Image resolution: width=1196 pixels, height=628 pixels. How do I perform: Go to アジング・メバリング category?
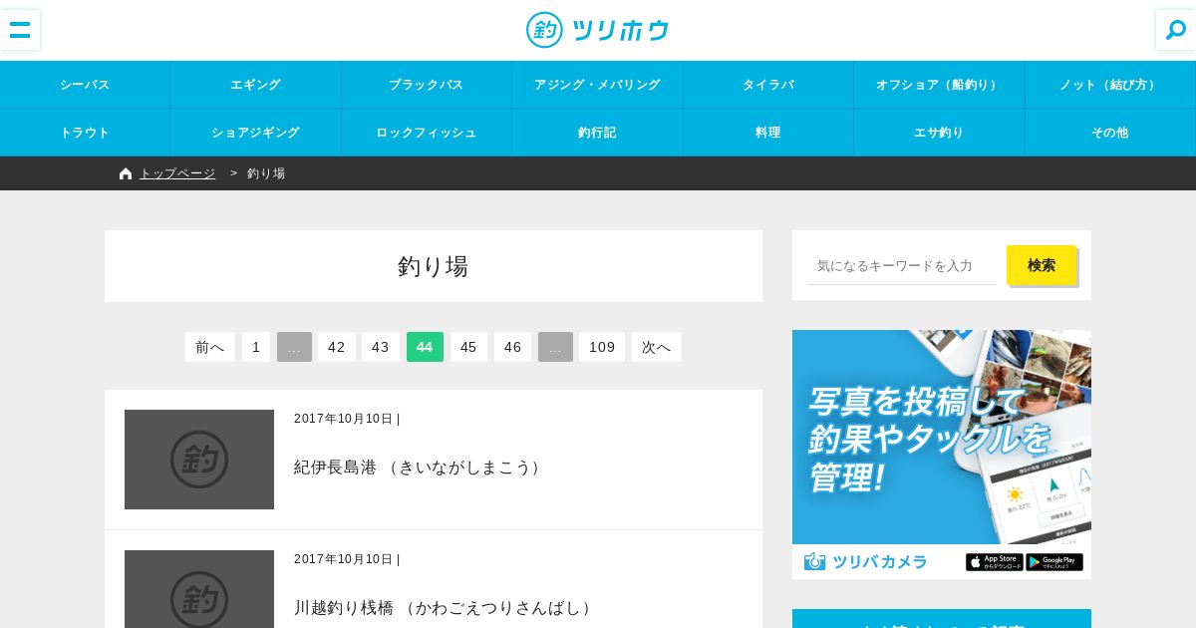click(598, 85)
